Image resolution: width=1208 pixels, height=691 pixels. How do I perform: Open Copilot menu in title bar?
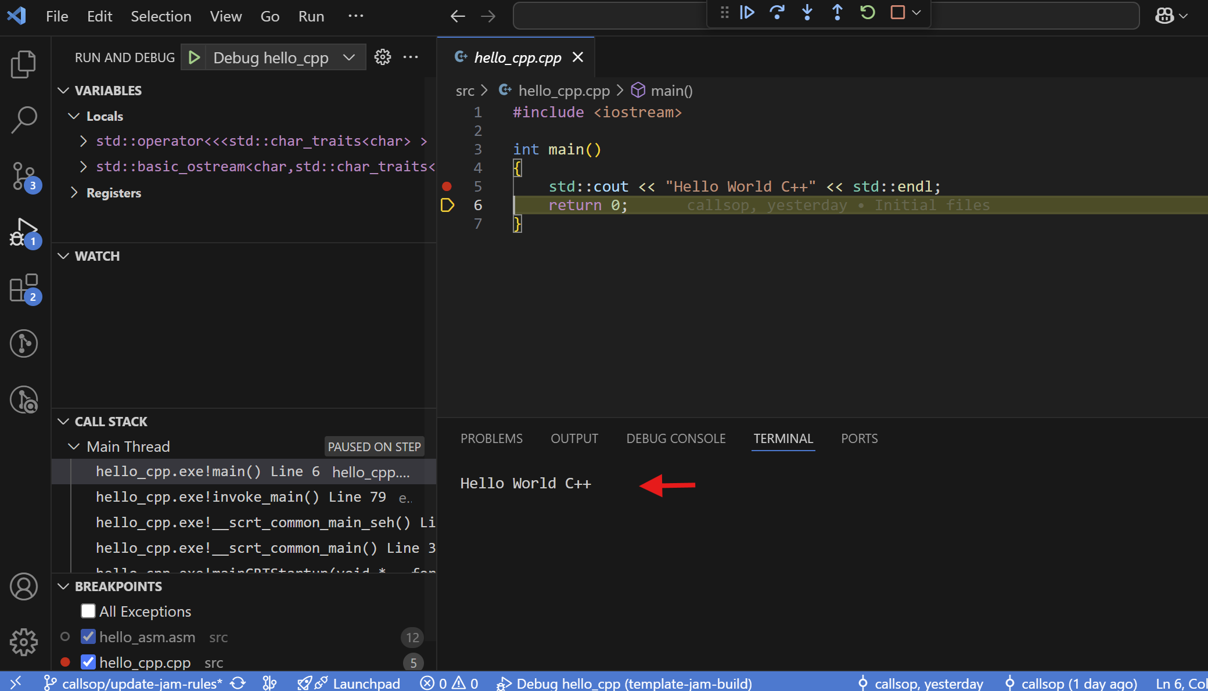point(1171,16)
